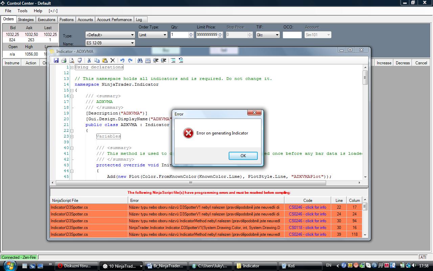Click the Print icon in editor toolbar

(64, 60)
